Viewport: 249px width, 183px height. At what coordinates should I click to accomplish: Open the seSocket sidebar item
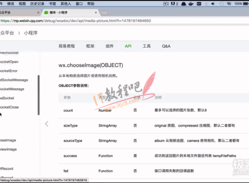[7, 98]
